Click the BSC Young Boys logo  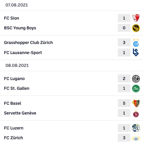(136, 28)
